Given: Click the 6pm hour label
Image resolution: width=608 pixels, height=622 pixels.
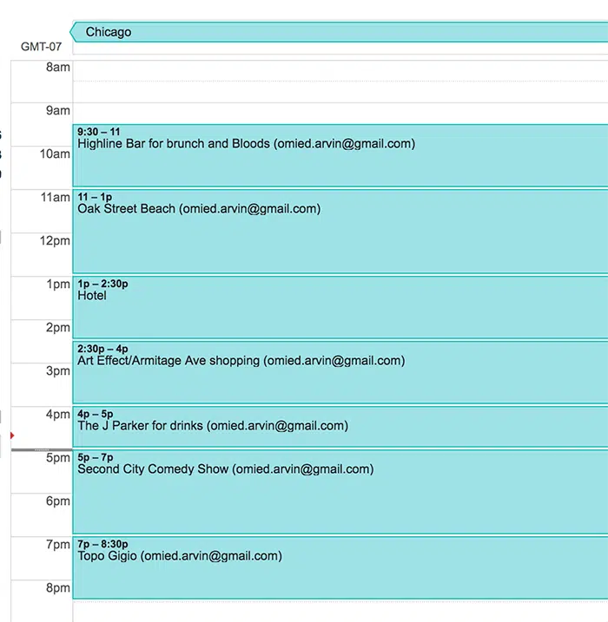Looking at the screenshot, I should 58,501.
